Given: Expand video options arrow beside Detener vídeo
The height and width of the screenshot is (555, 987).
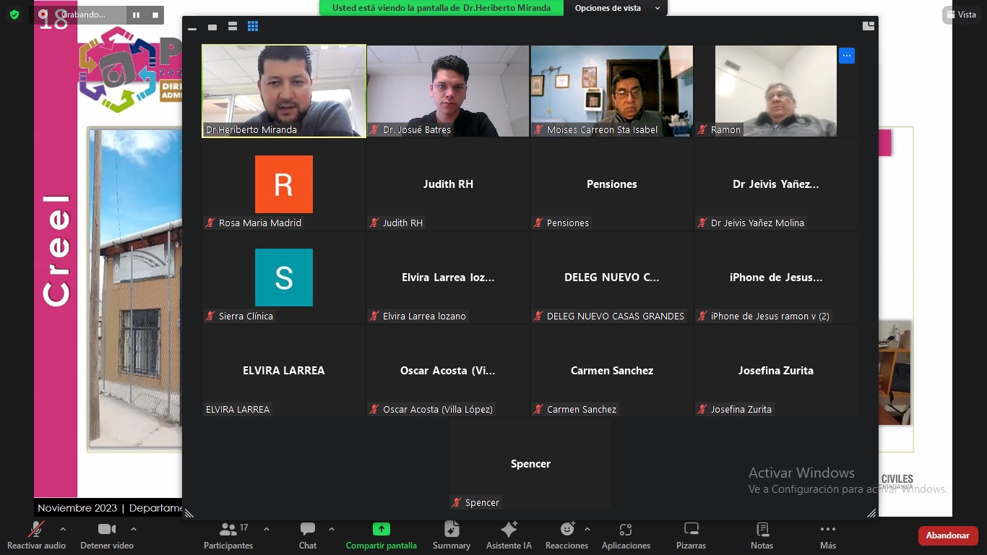Looking at the screenshot, I should (134, 529).
